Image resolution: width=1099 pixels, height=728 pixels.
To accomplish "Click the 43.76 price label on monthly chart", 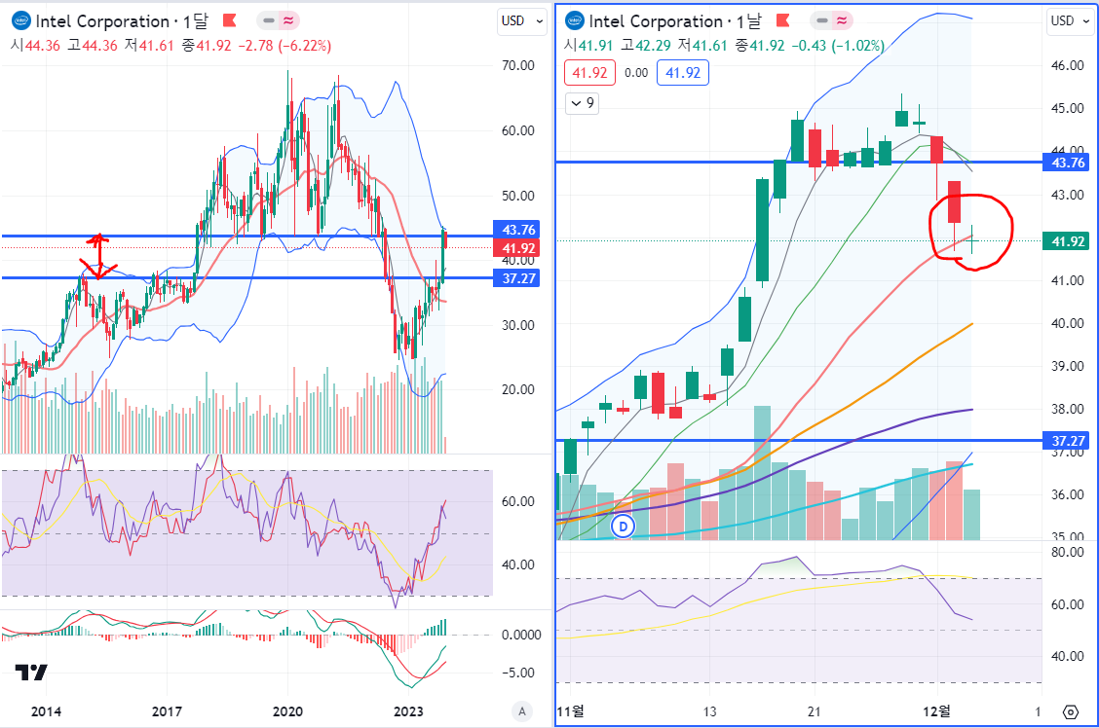I will tap(518, 230).
